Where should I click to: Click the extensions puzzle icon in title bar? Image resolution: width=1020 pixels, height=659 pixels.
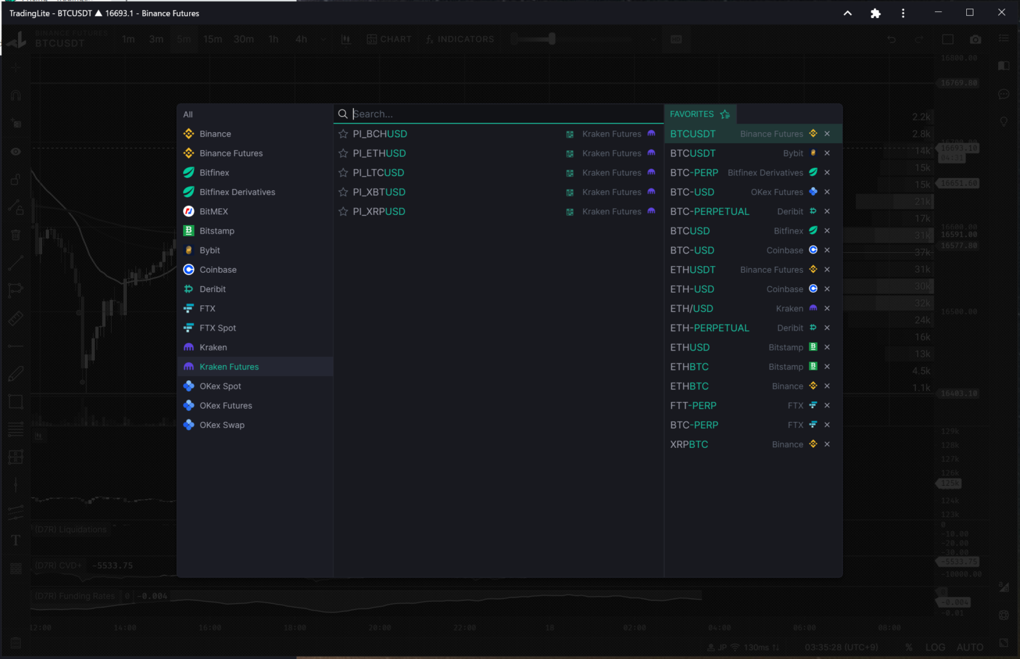click(x=875, y=13)
